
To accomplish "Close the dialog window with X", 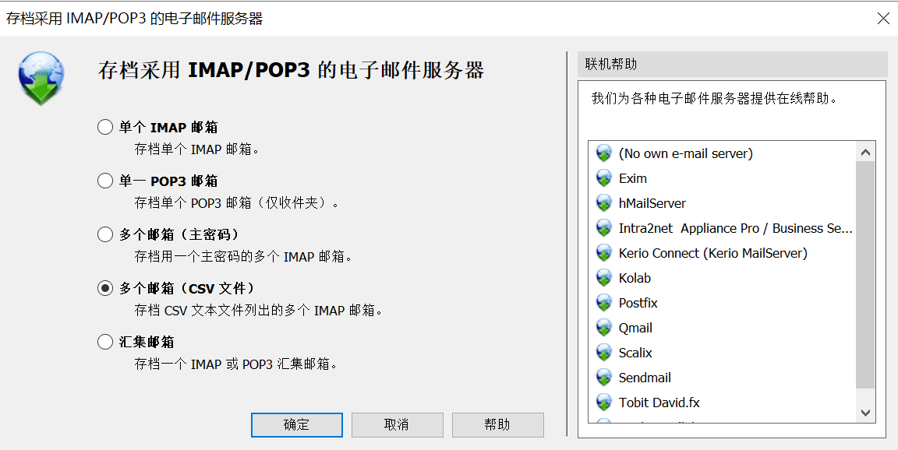I will (883, 19).
